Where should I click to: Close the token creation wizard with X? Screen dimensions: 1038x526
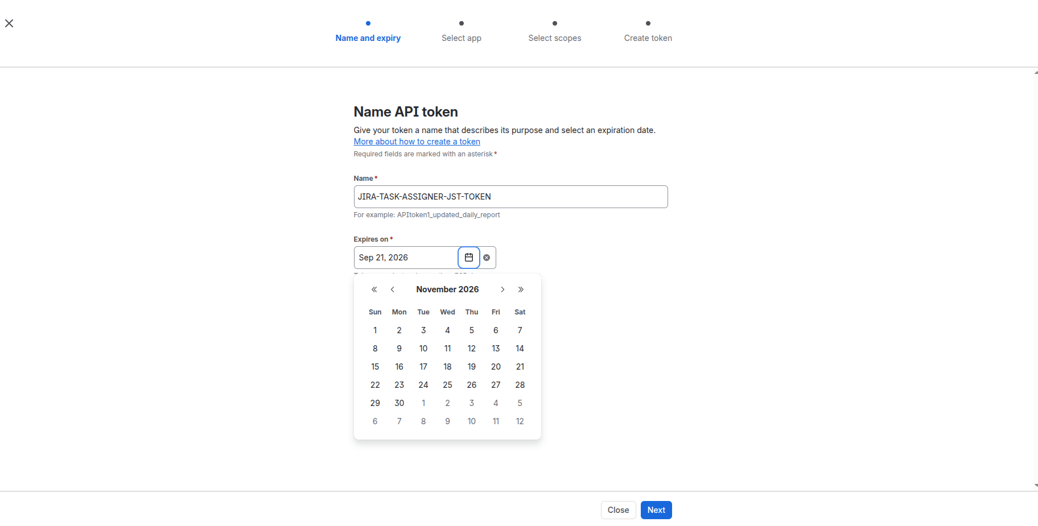(9, 23)
